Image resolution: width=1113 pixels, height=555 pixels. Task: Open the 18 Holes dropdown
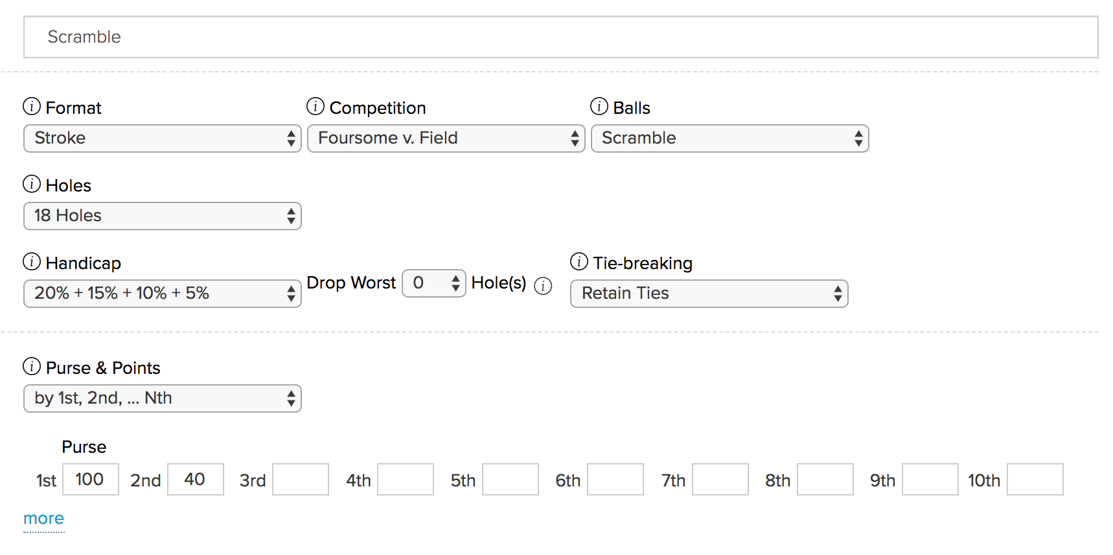pyautogui.click(x=163, y=216)
